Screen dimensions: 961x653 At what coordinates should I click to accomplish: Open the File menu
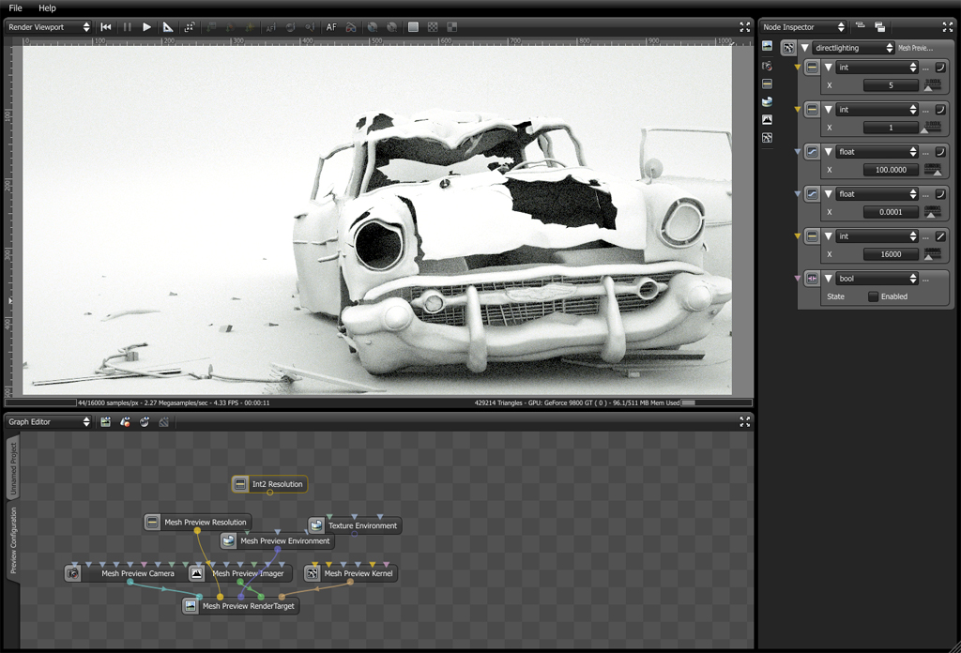point(15,8)
